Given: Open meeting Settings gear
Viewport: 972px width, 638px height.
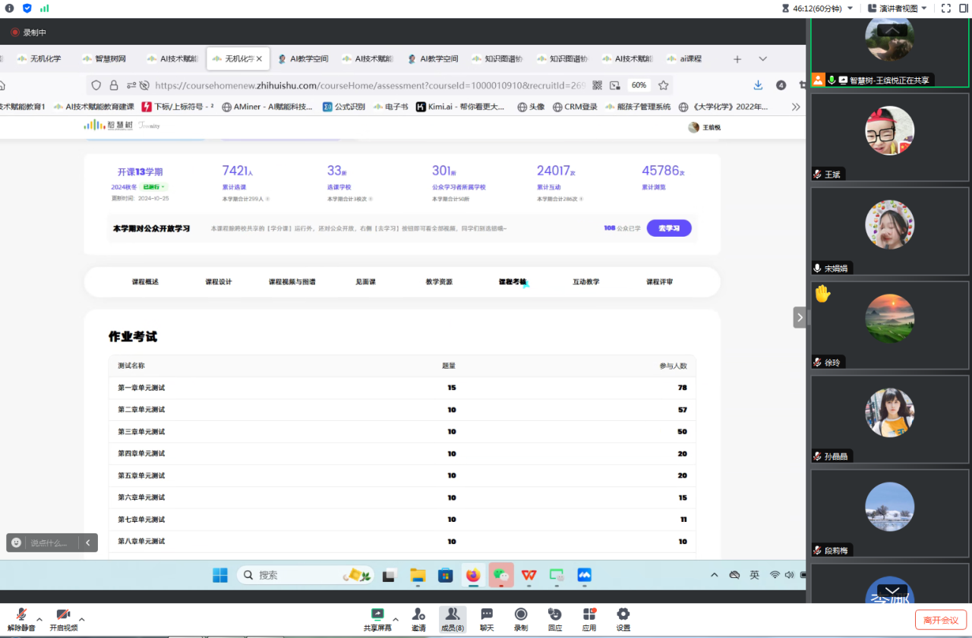Looking at the screenshot, I should pos(623,618).
